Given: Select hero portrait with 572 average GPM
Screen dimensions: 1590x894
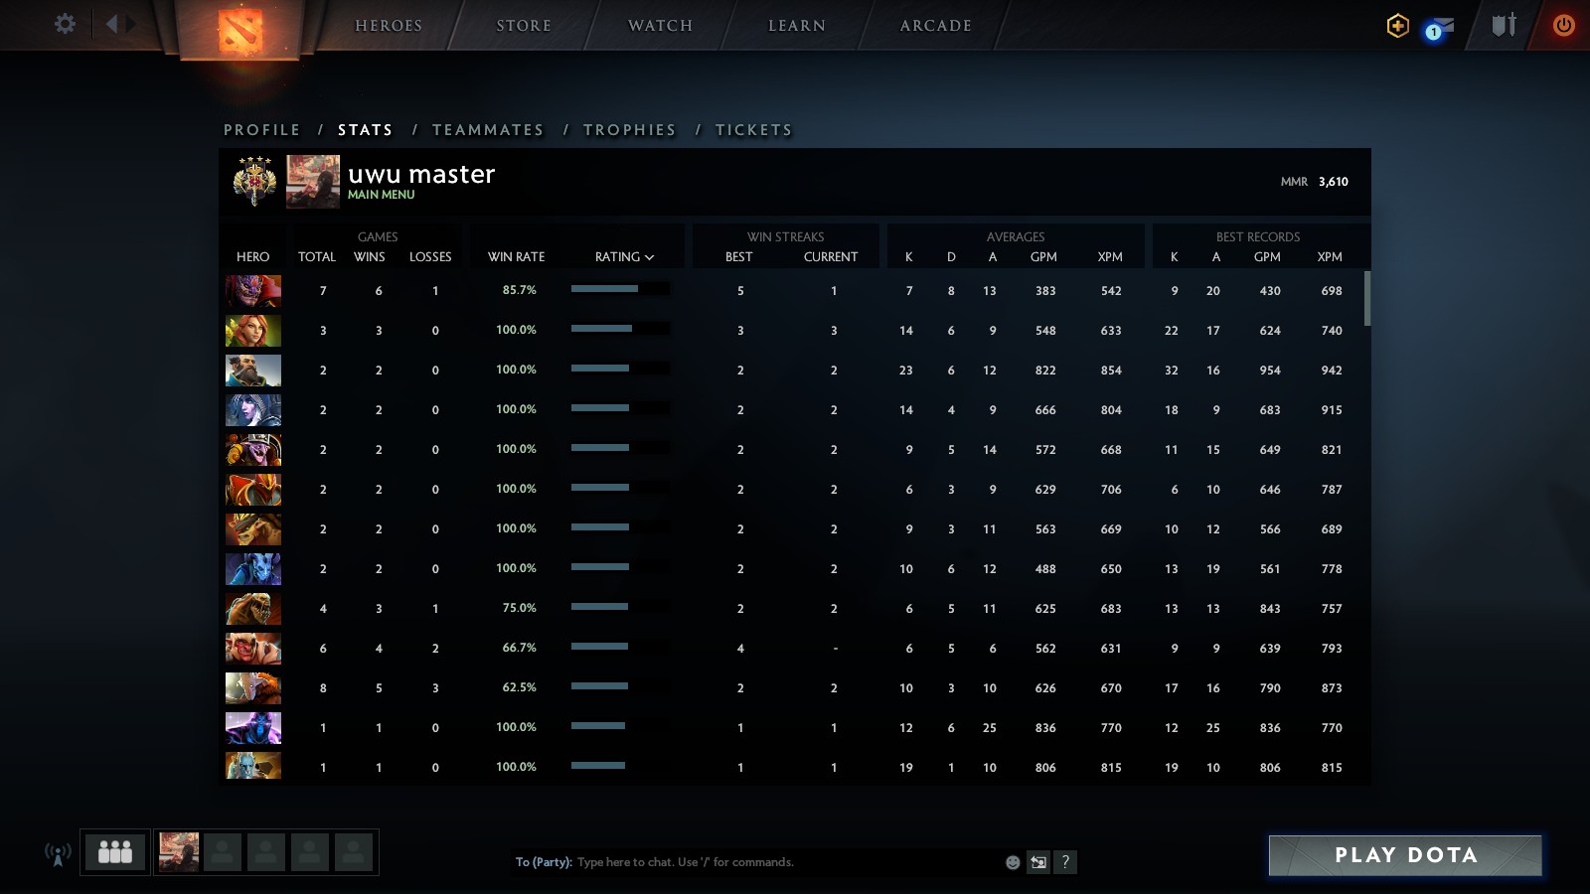Looking at the screenshot, I should pyautogui.click(x=253, y=450).
